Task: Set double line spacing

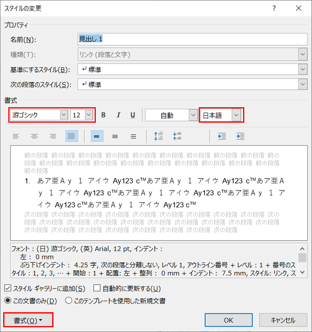Action: (133, 136)
